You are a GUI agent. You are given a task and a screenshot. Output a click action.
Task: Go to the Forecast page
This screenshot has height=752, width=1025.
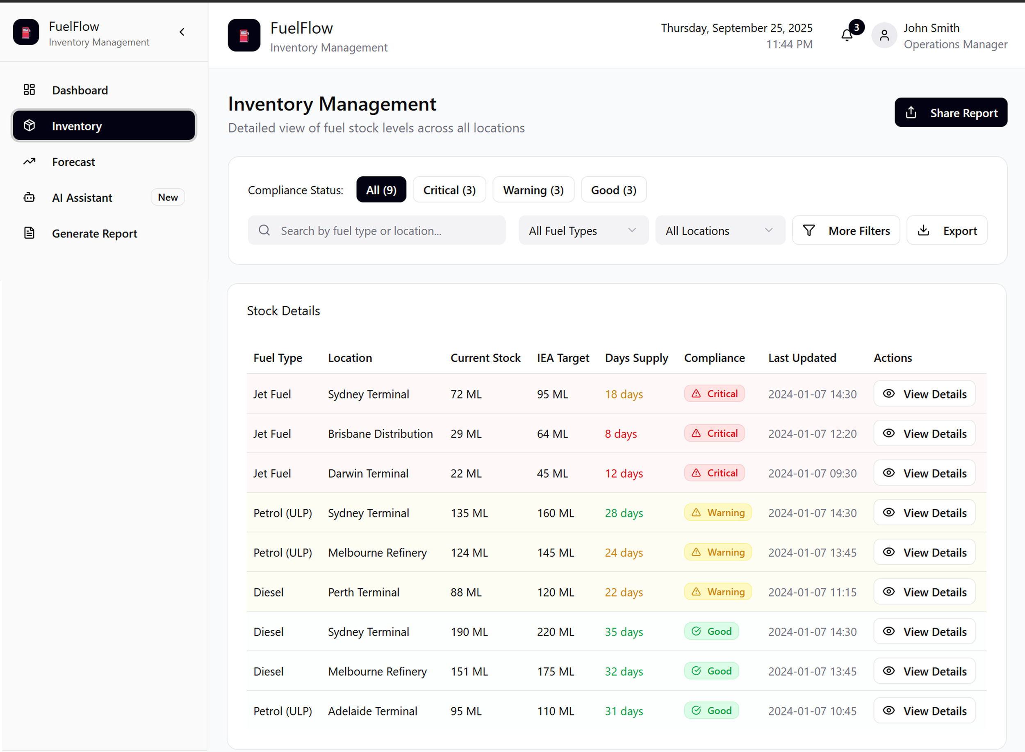point(73,162)
